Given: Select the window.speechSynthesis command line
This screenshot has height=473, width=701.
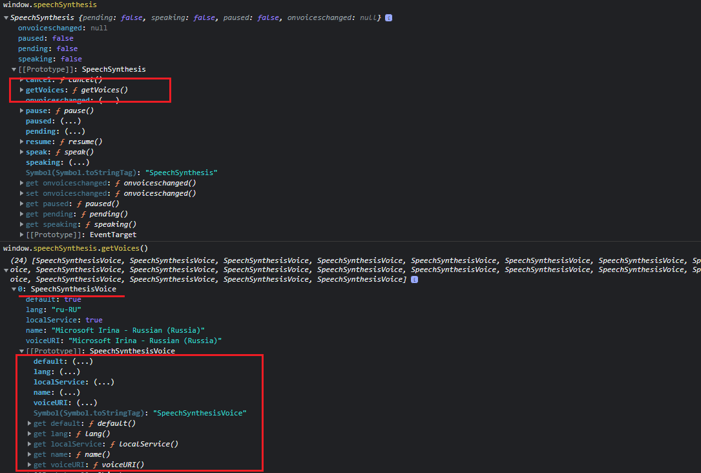Looking at the screenshot, I should (x=50, y=5).
